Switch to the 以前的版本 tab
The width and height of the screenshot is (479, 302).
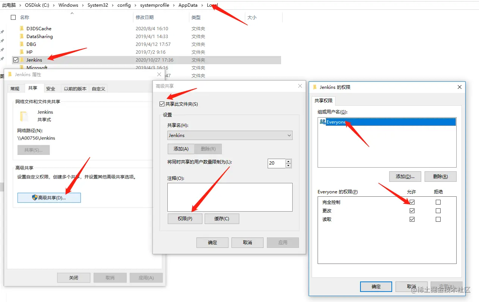[75, 88]
